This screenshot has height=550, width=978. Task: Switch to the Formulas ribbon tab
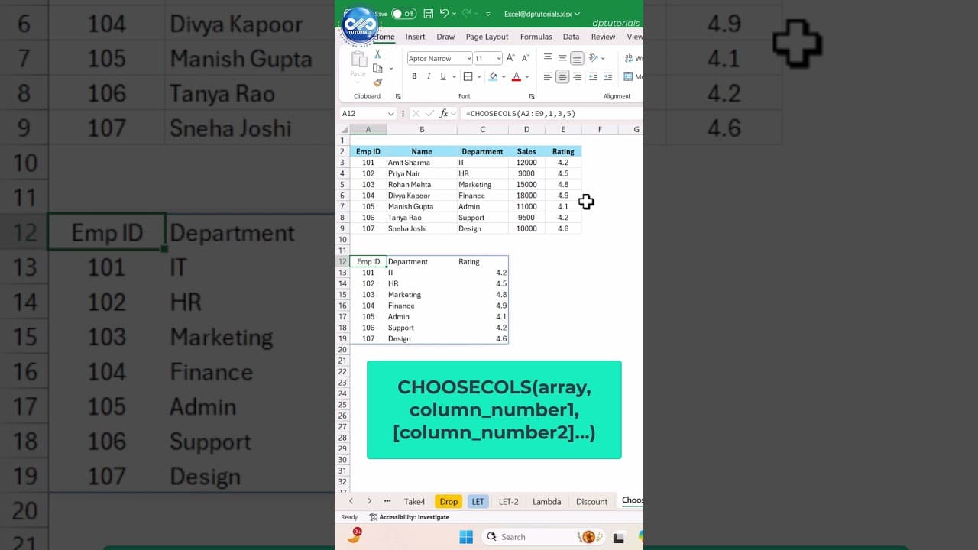[536, 37]
